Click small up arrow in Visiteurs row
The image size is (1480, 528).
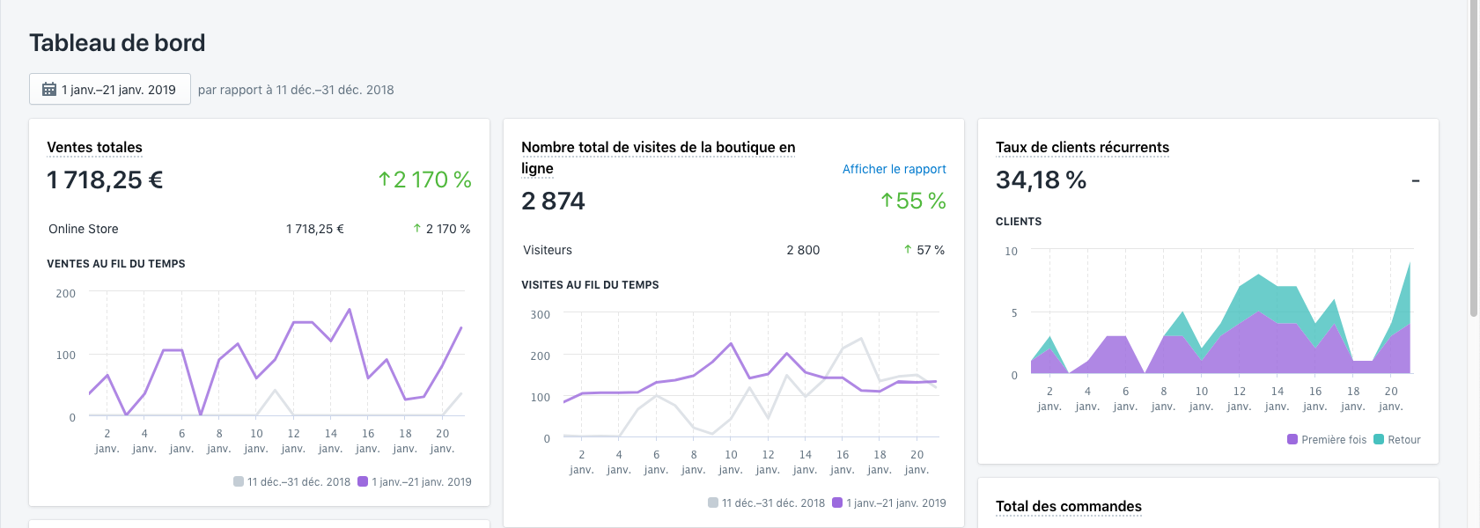click(908, 249)
